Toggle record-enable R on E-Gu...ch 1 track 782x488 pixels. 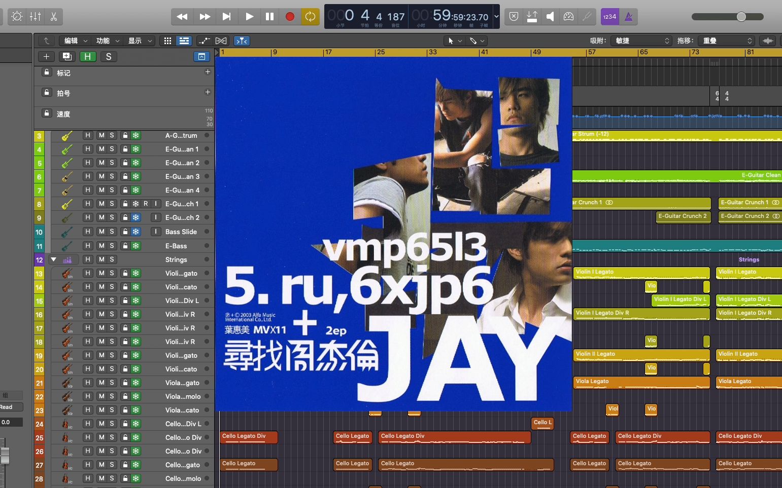[x=146, y=204]
